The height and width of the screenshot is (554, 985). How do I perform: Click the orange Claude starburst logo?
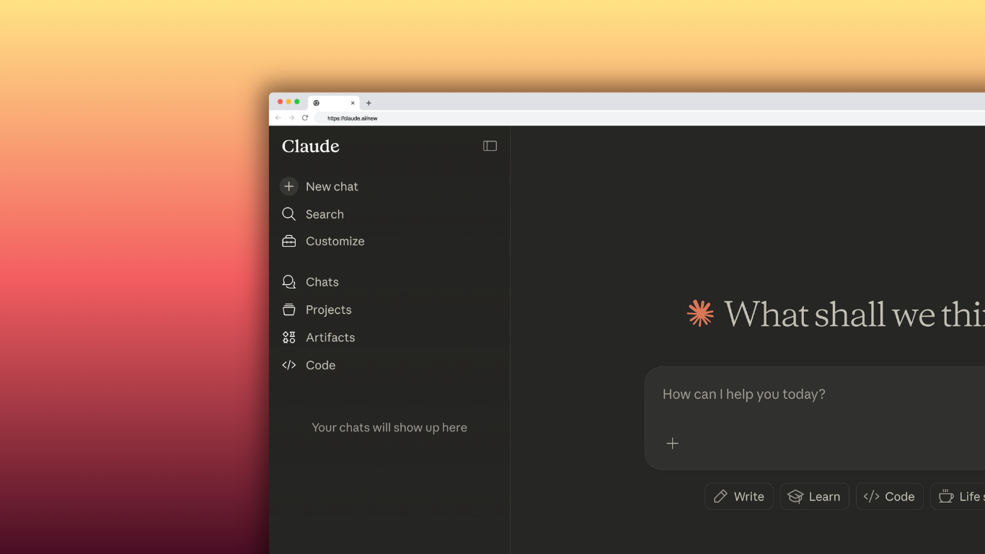700,314
